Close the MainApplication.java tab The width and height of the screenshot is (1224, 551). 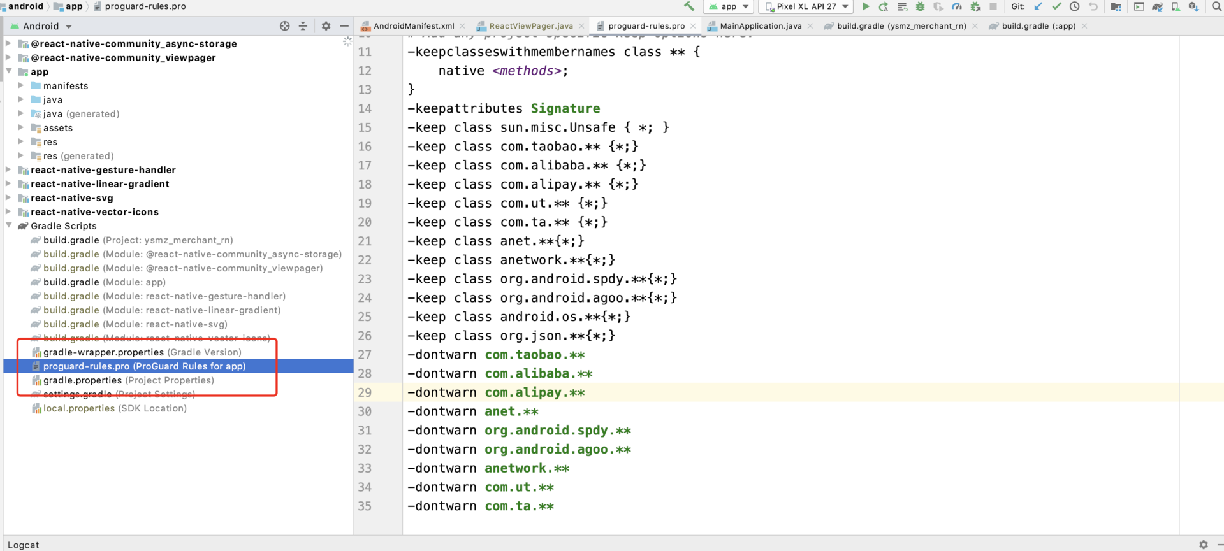810,26
